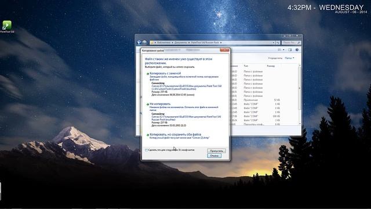Viewport: 371px width, 209px height.
Task: Refresh the Explorer folder view
Action: (278, 42)
